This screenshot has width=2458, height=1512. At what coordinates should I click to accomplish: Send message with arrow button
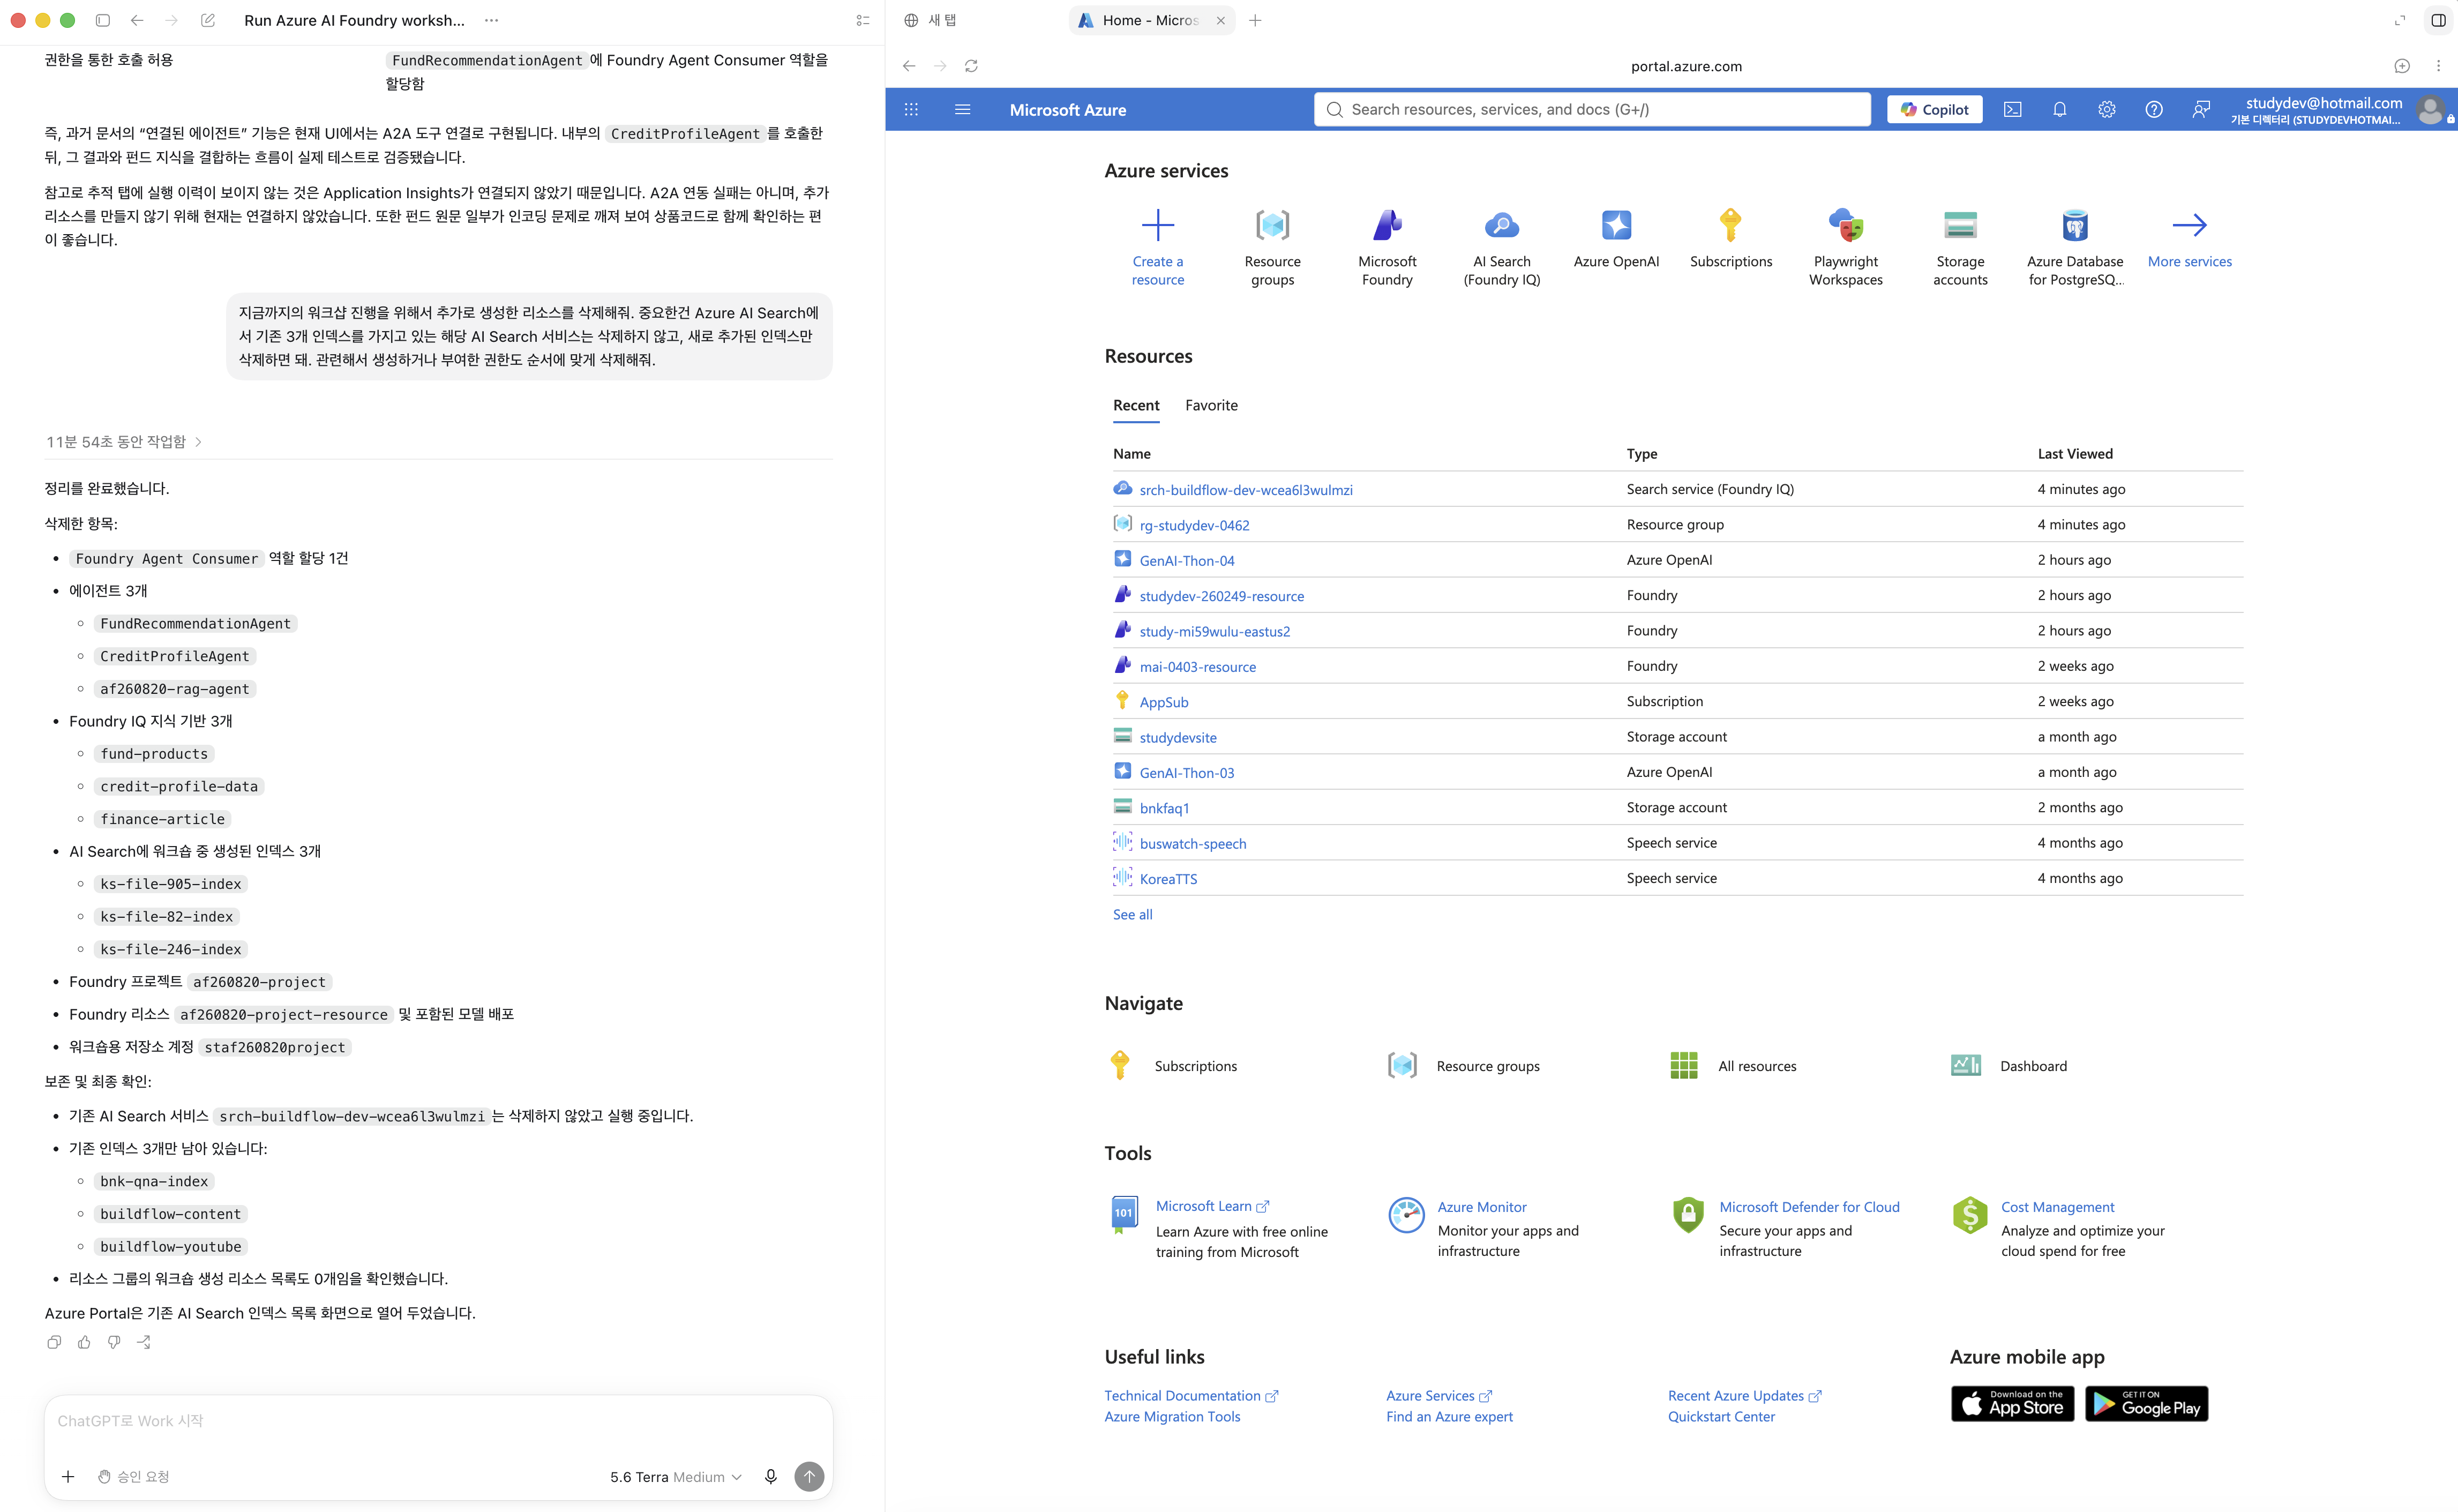pos(808,1476)
